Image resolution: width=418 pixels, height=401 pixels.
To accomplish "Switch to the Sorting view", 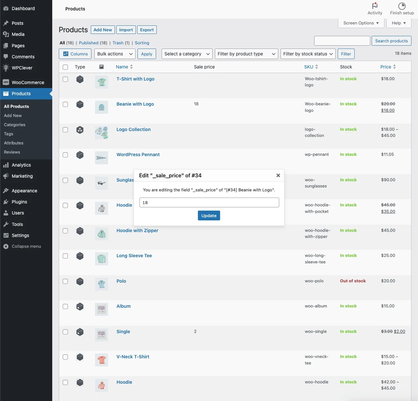I will pos(142,43).
